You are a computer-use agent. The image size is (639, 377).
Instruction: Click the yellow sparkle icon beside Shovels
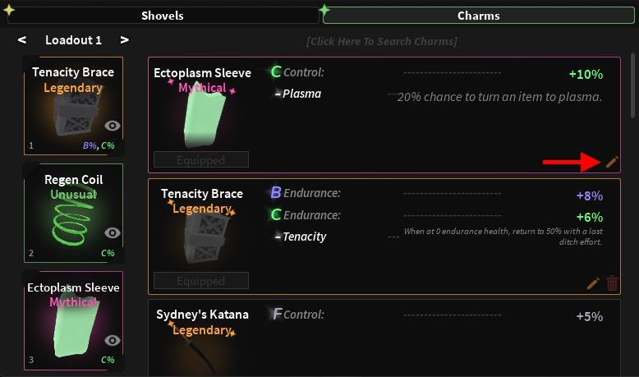9,11
